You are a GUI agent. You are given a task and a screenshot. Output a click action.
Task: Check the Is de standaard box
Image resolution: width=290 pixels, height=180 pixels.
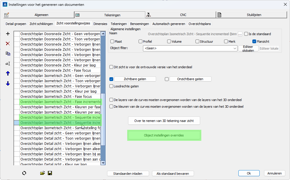click(246, 34)
